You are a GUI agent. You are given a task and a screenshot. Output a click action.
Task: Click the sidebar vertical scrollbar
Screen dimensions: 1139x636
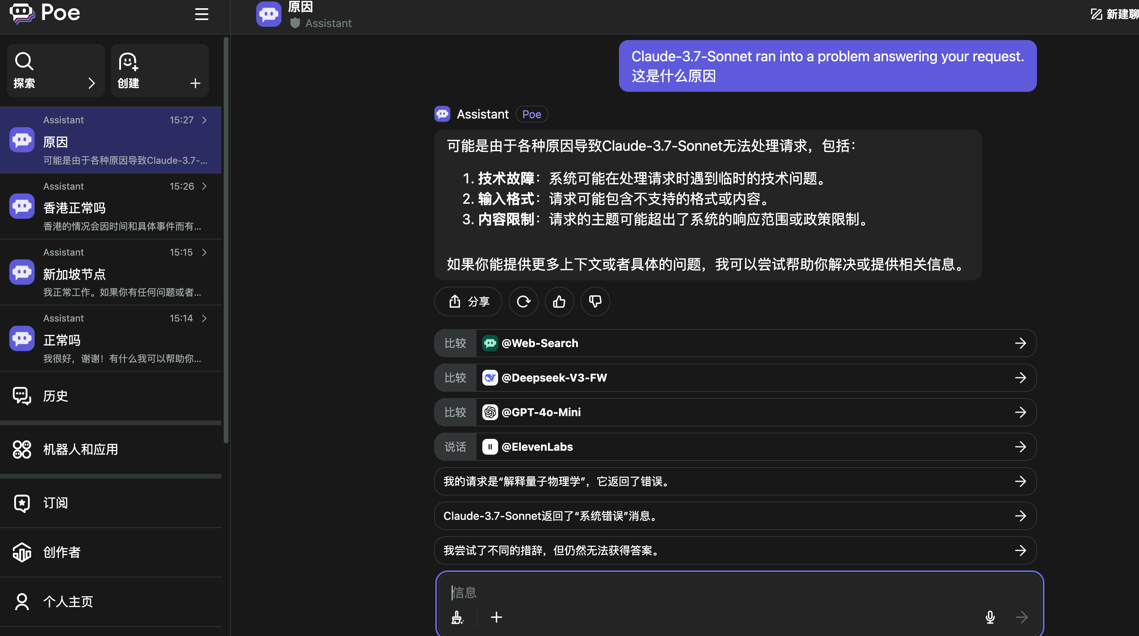point(226,239)
